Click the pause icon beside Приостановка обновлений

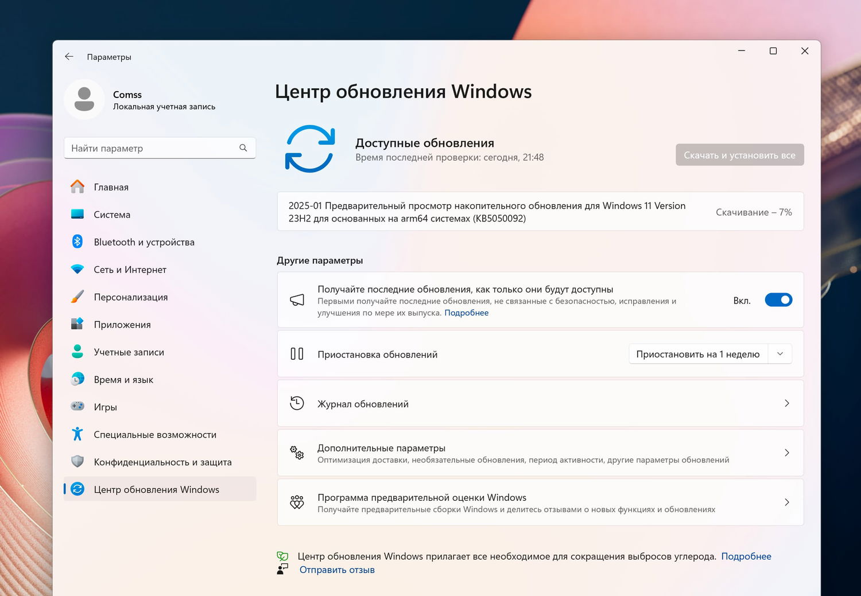(x=297, y=354)
